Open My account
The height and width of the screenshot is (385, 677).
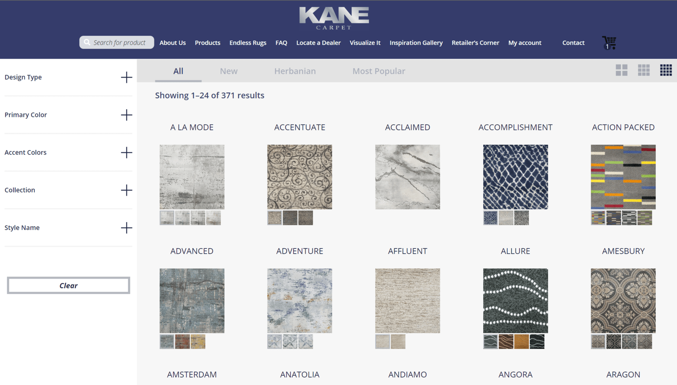pyautogui.click(x=525, y=43)
